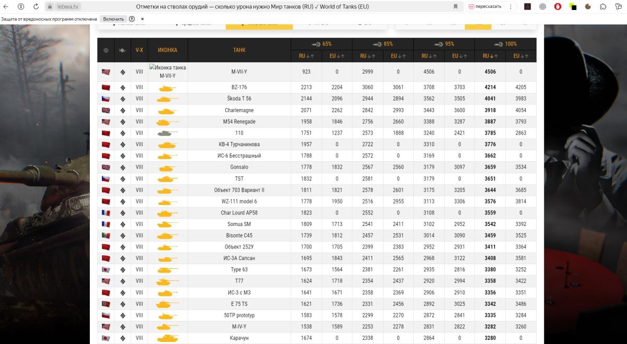Click the brown cookie extension icon
The height and width of the screenshot is (344, 627).
coord(588,7)
